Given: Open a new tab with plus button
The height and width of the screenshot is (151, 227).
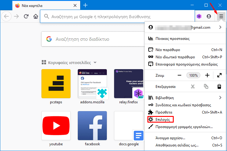Looking at the screenshot, I should coord(85,5).
